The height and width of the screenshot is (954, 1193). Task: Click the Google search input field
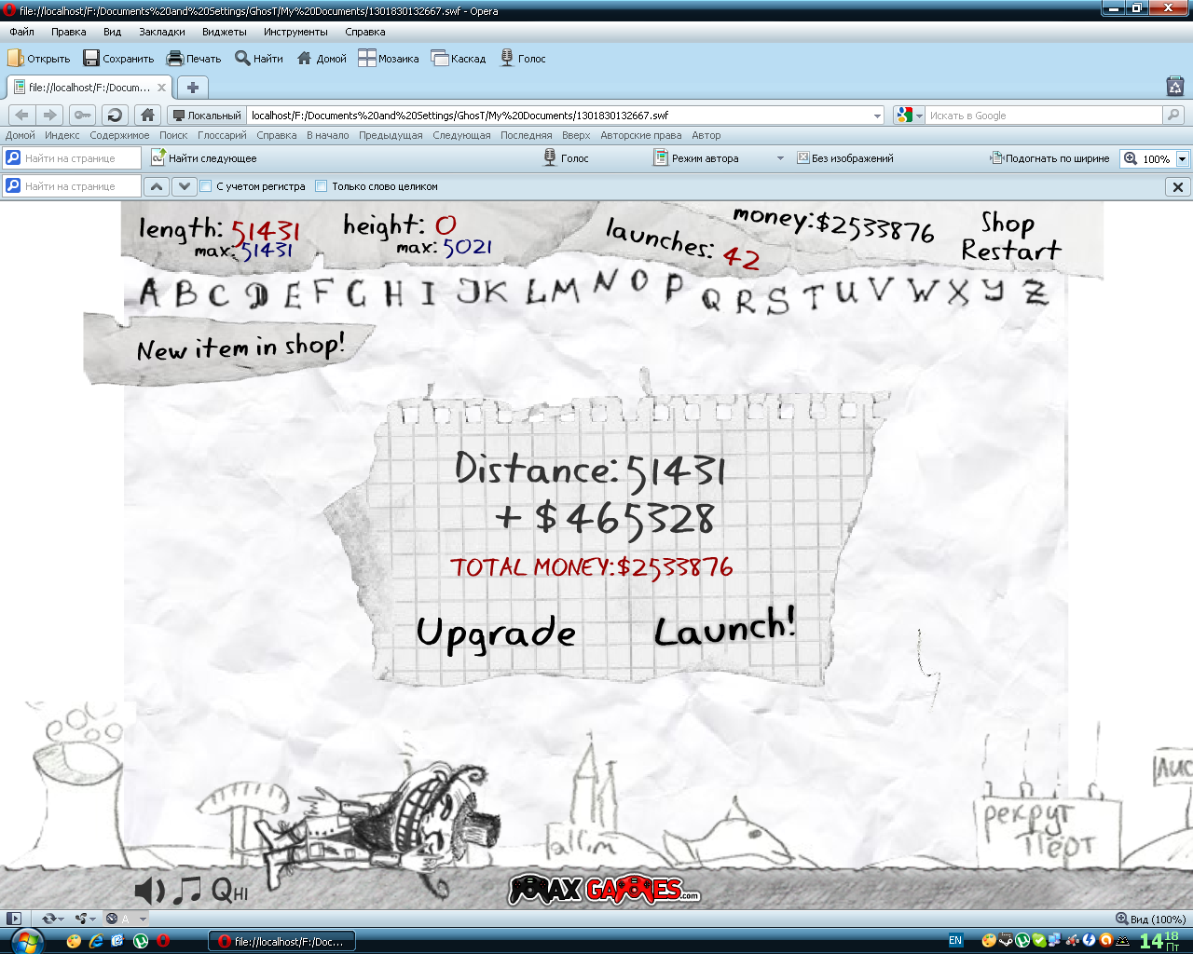(1044, 116)
